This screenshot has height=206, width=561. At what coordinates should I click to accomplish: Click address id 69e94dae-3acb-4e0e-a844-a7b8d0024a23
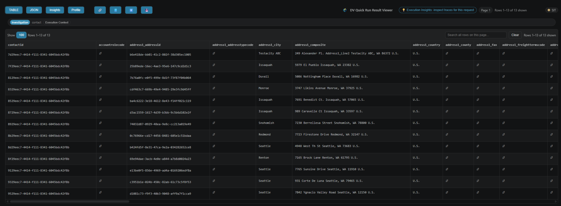click(x=160, y=159)
